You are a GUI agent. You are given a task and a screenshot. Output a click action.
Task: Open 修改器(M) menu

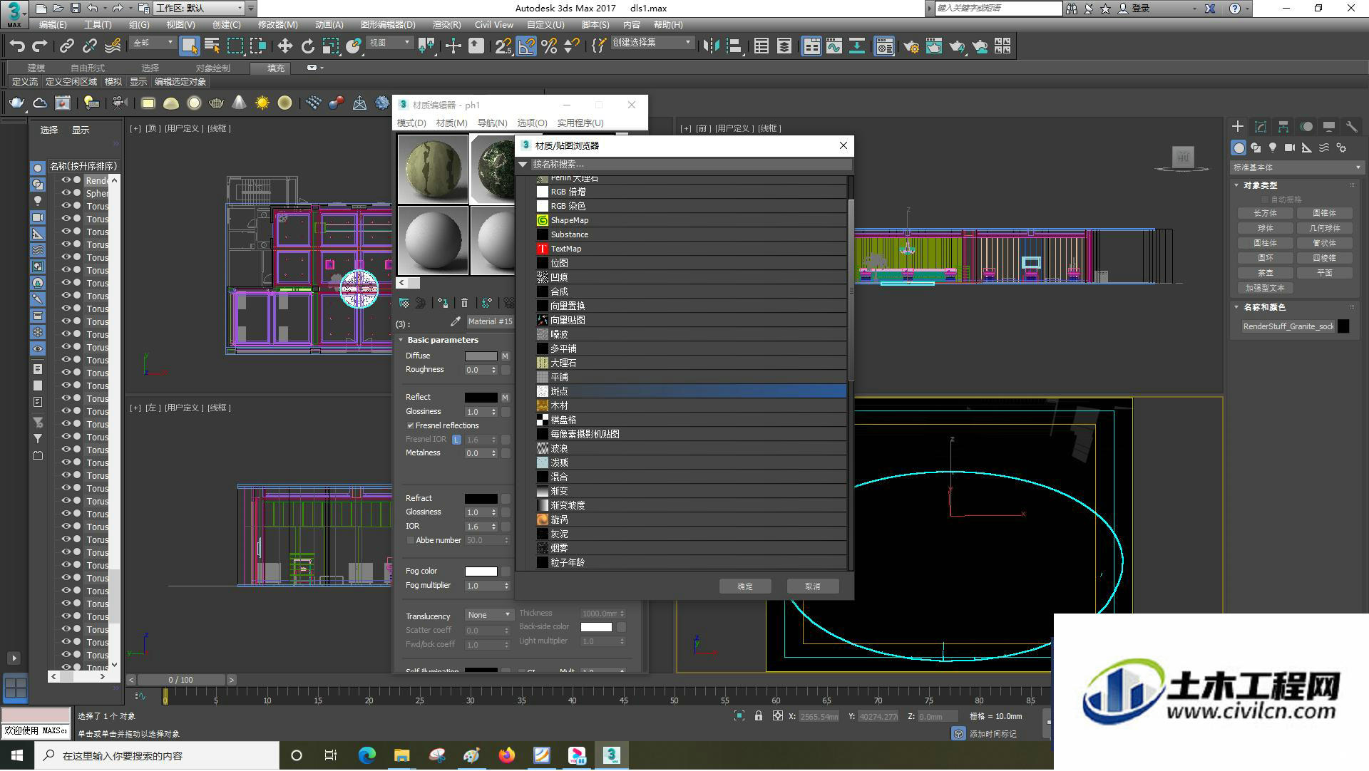(x=278, y=24)
